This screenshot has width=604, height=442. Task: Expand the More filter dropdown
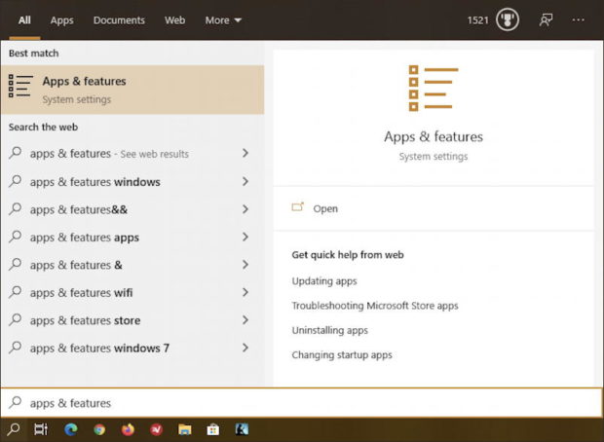click(223, 19)
